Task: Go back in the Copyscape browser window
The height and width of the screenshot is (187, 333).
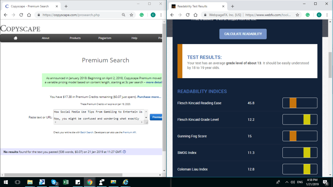Action: tap(5, 15)
